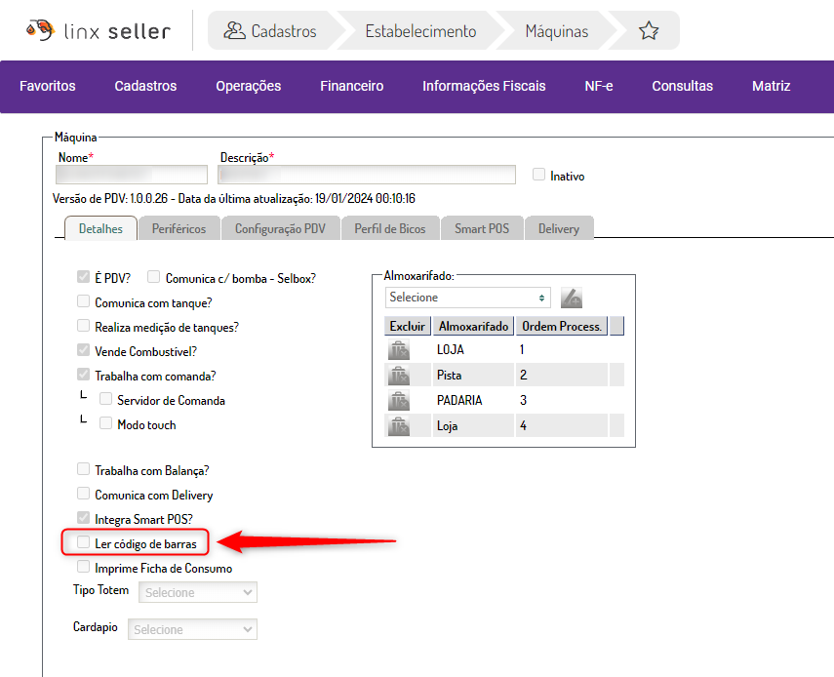Delete the LOJA warehouse row
The image size is (834, 677).
(399, 350)
